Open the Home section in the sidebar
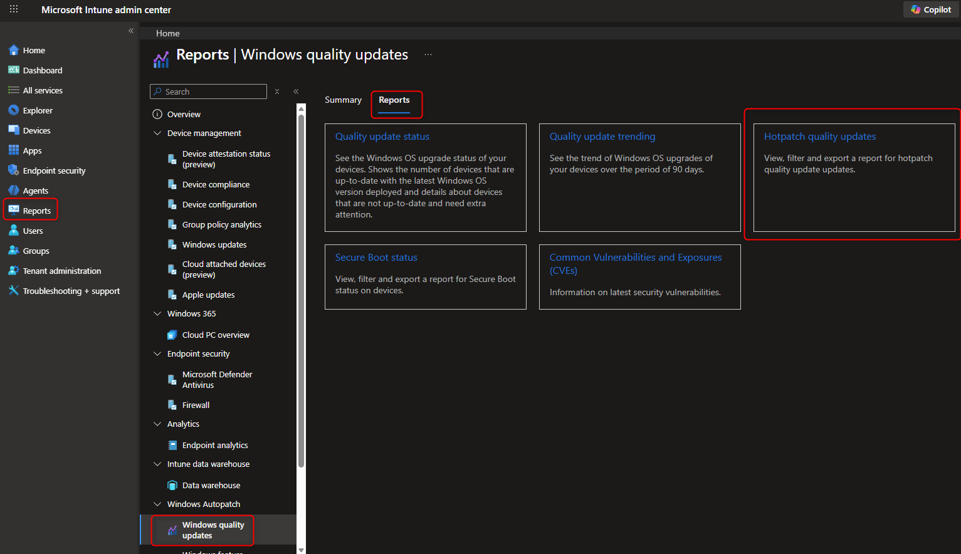Viewport: 961px width, 554px height. tap(34, 50)
